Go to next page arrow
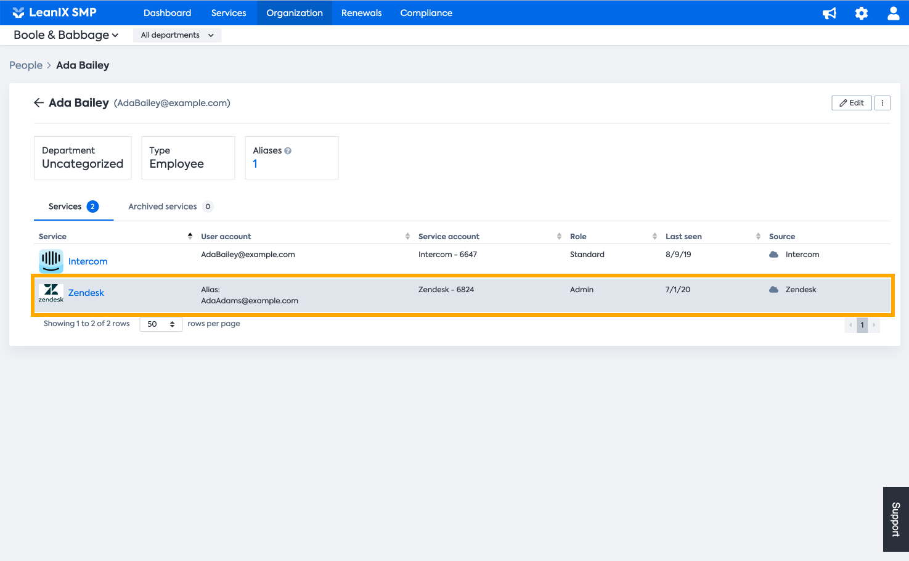This screenshot has height=561, width=909. pyautogui.click(x=874, y=325)
